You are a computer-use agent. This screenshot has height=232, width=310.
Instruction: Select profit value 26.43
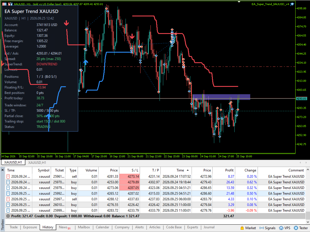click(230, 182)
